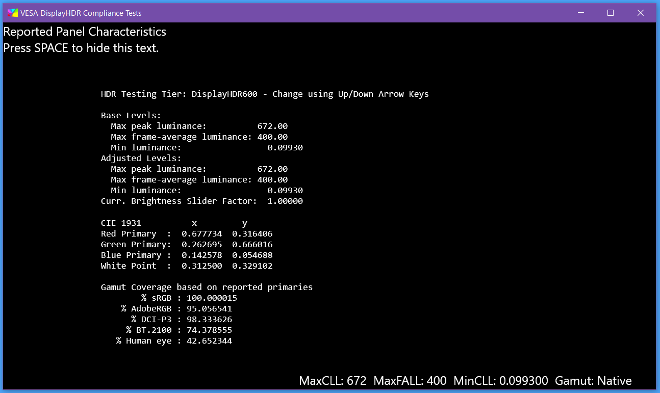660x393 pixels.
Task: Click Base Levels max frame-average luminance 400.00
Action: (272, 137)
